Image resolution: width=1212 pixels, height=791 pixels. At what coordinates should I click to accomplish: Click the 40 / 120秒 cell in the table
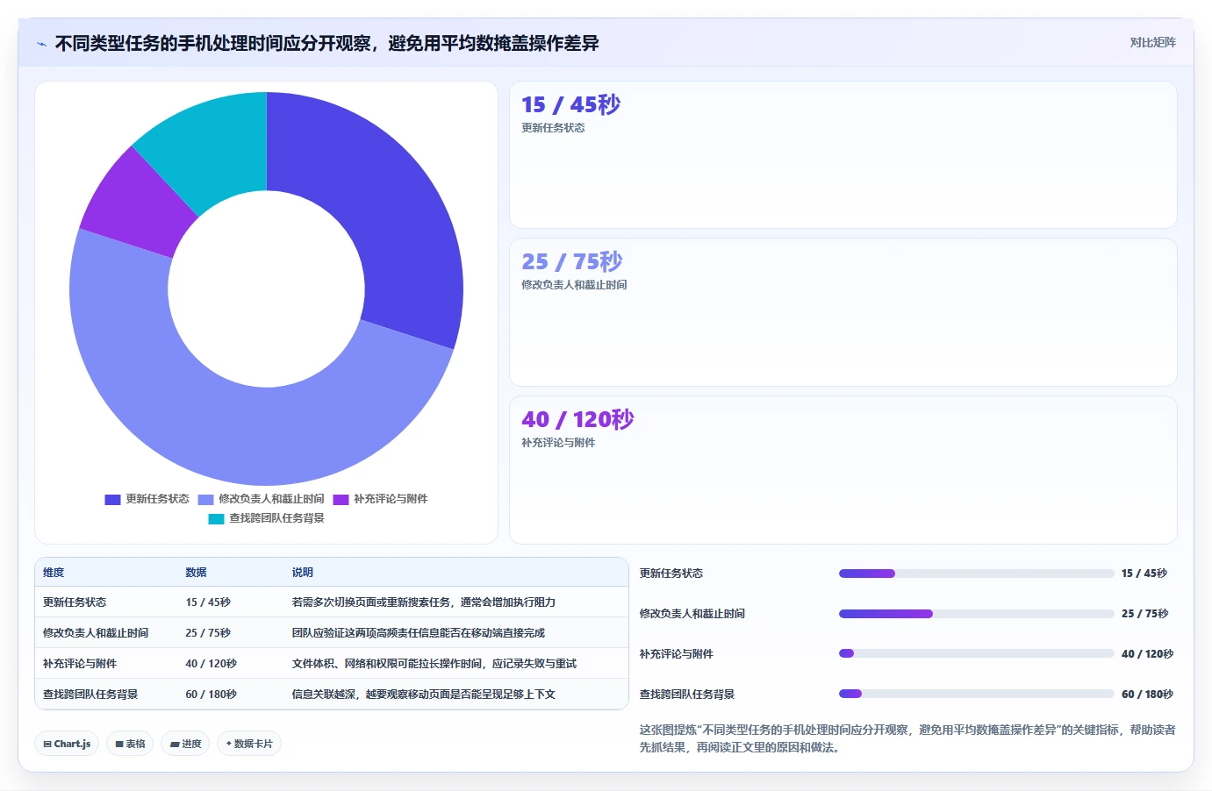211,664
